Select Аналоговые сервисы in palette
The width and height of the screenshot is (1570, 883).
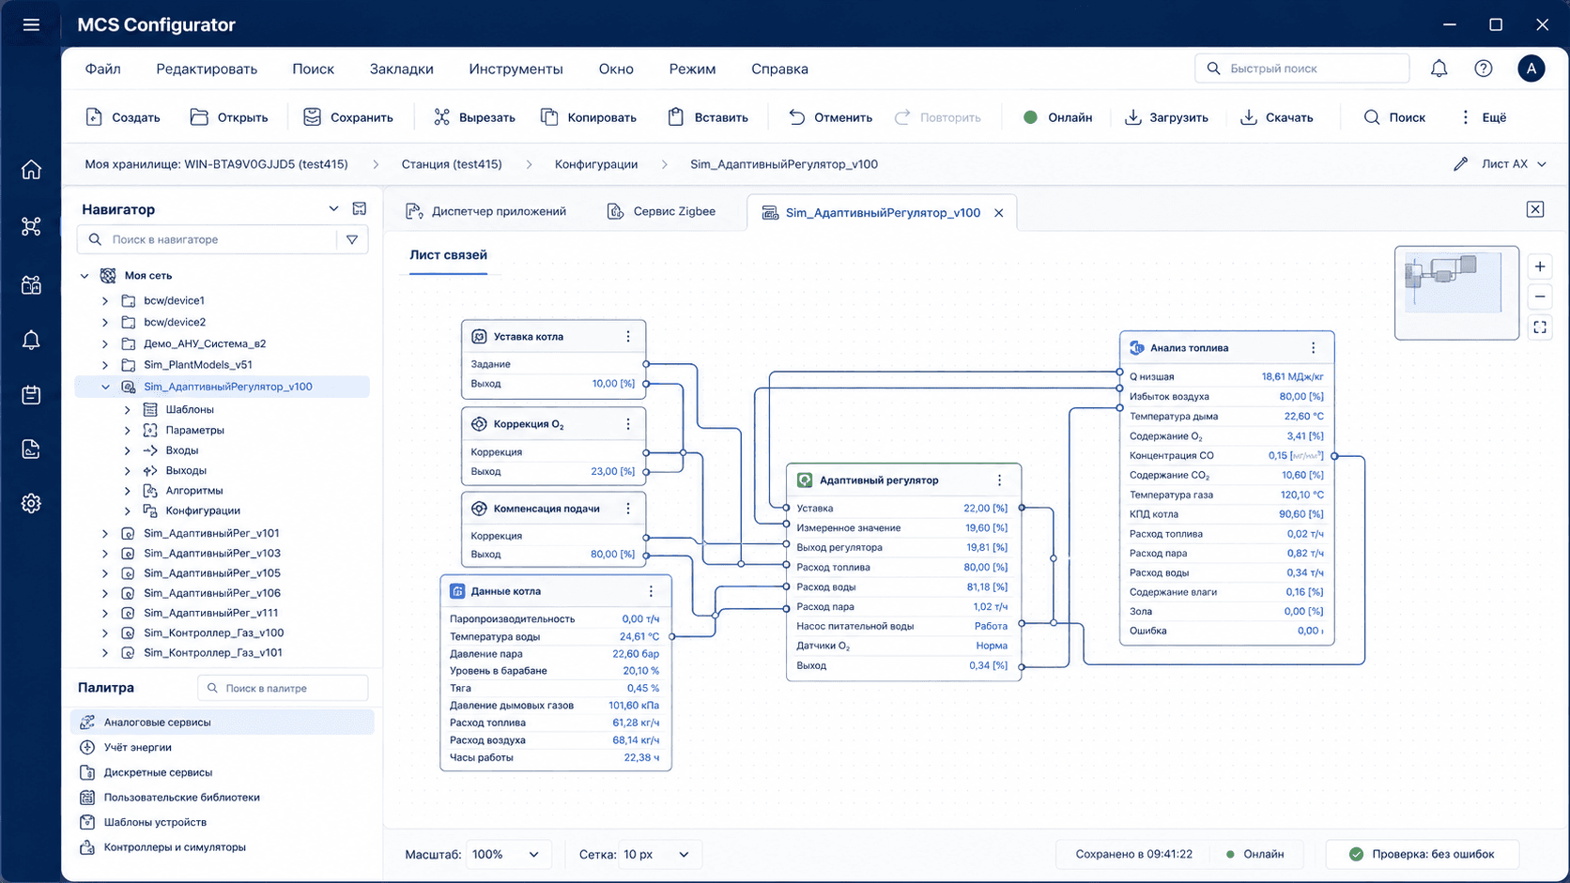point(223,723)
